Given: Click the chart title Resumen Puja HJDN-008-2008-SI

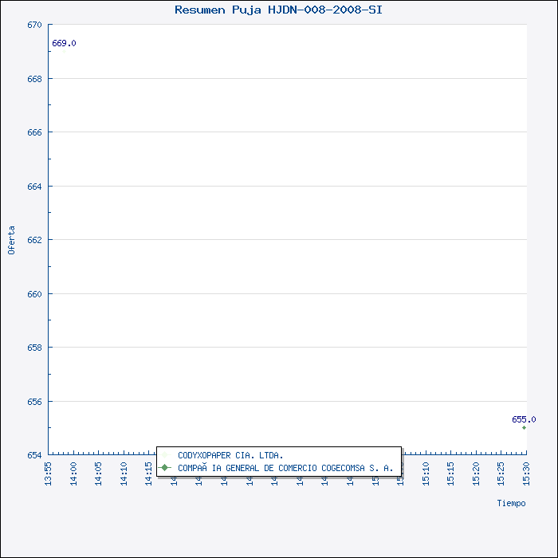Looking at the screenshot, I should (278, 10).
